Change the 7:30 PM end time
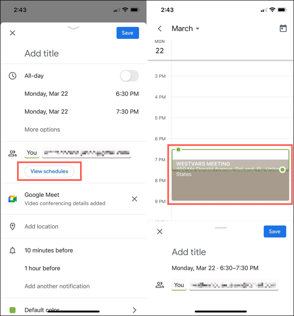Viewport: 294px width, 316px height. (127, 112)
